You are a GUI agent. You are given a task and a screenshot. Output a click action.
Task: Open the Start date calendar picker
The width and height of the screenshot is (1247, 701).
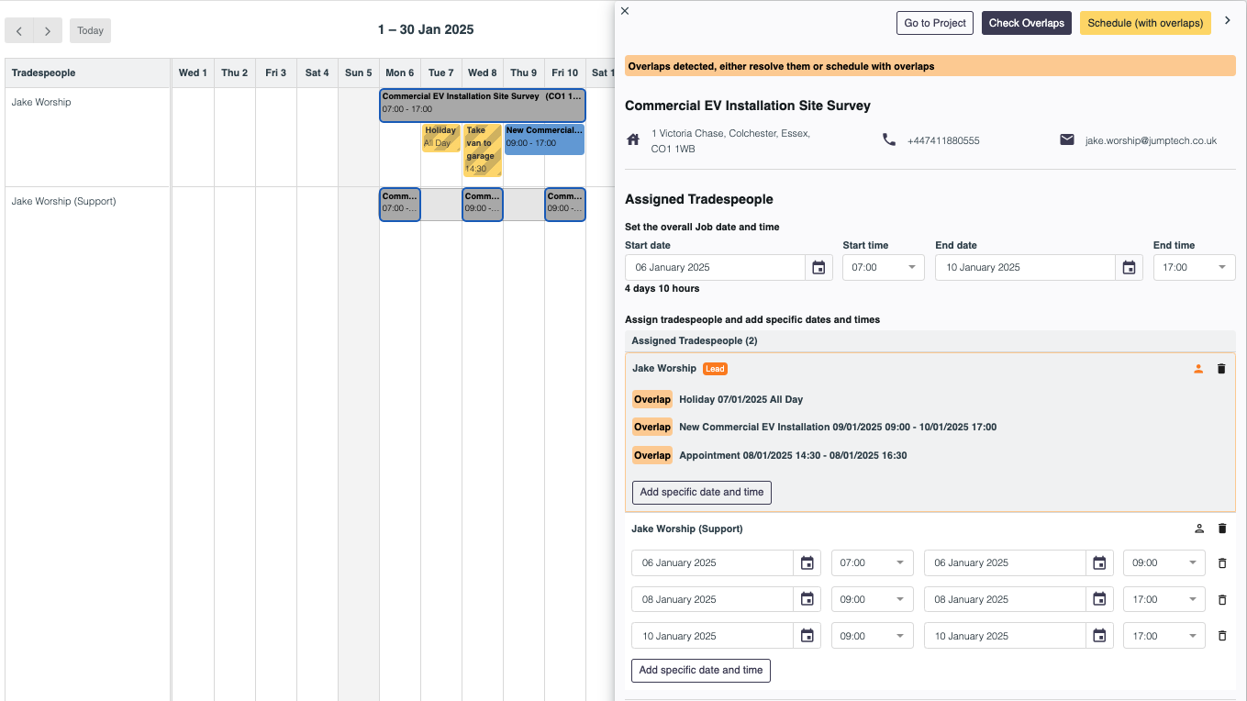(818, 267)
